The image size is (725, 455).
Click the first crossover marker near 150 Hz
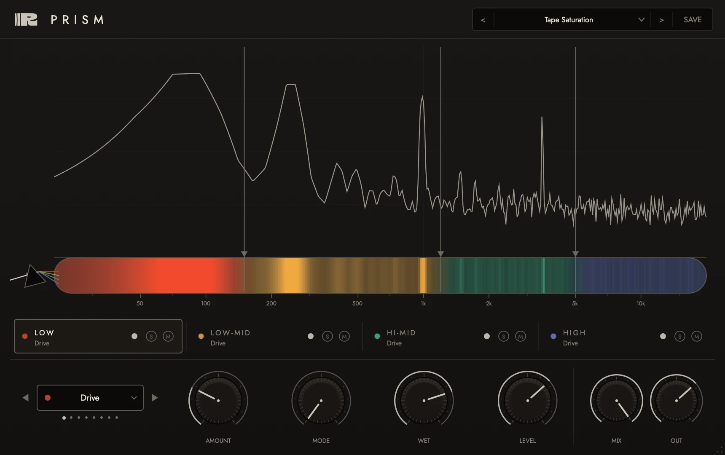pos(244,254)
